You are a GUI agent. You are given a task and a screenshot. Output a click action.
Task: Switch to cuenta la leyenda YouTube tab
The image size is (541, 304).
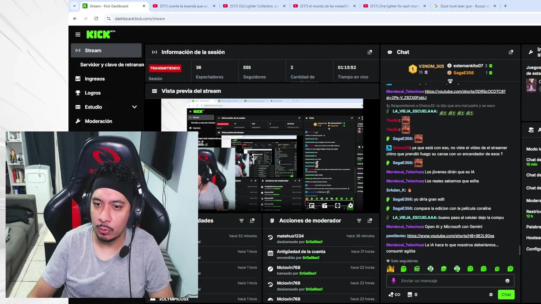[184, 6]
